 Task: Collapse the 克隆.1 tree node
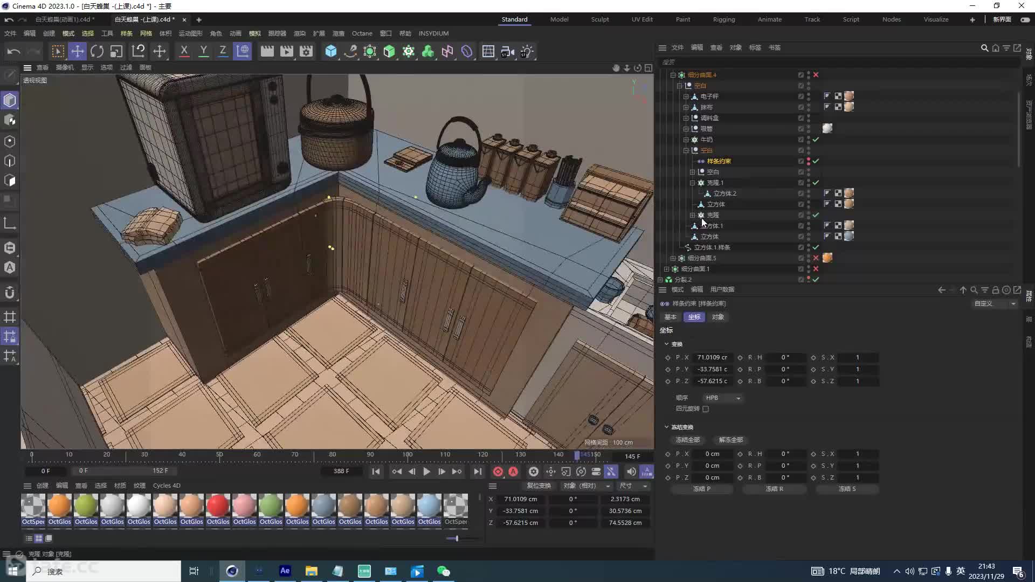click(x=692, y=183)
